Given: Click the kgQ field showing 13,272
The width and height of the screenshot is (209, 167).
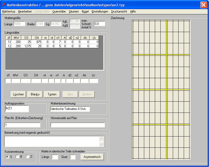Looking at the screenshot, I should tap(75, 26).
